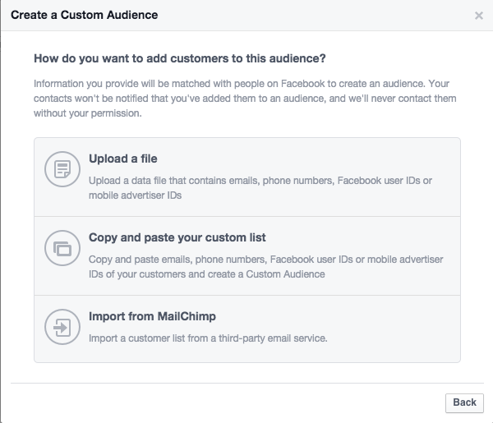
Task: Click the 'How do you want to add customers' heading
Action: 179,58
